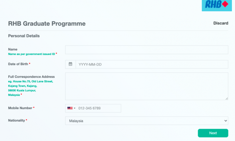
Task: Open the Nationality dropdown showing Malaysia
Action: [x=146, y=121]
